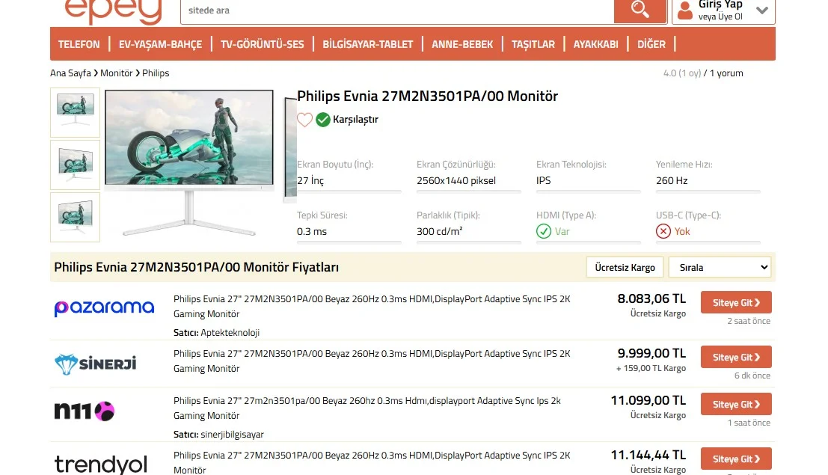Click the 0.3 ms response time value
Viewport: 828px width, 475px height.
click(312, 231)
